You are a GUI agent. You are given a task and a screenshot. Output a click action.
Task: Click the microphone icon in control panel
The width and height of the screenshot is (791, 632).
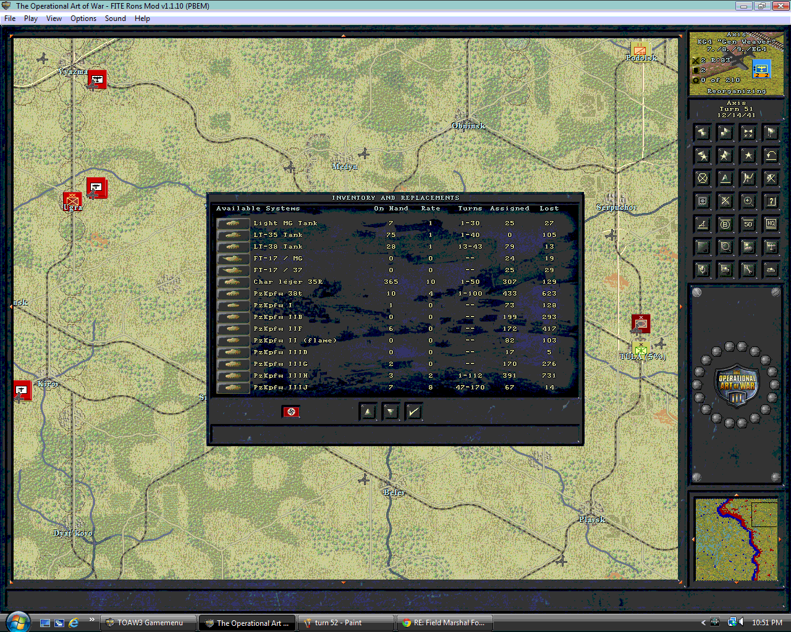pyautogui.click(x=703, y=270)
